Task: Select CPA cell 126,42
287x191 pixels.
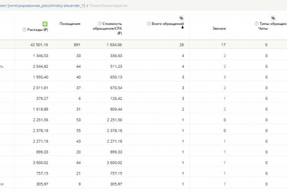Action: (116, 99)
